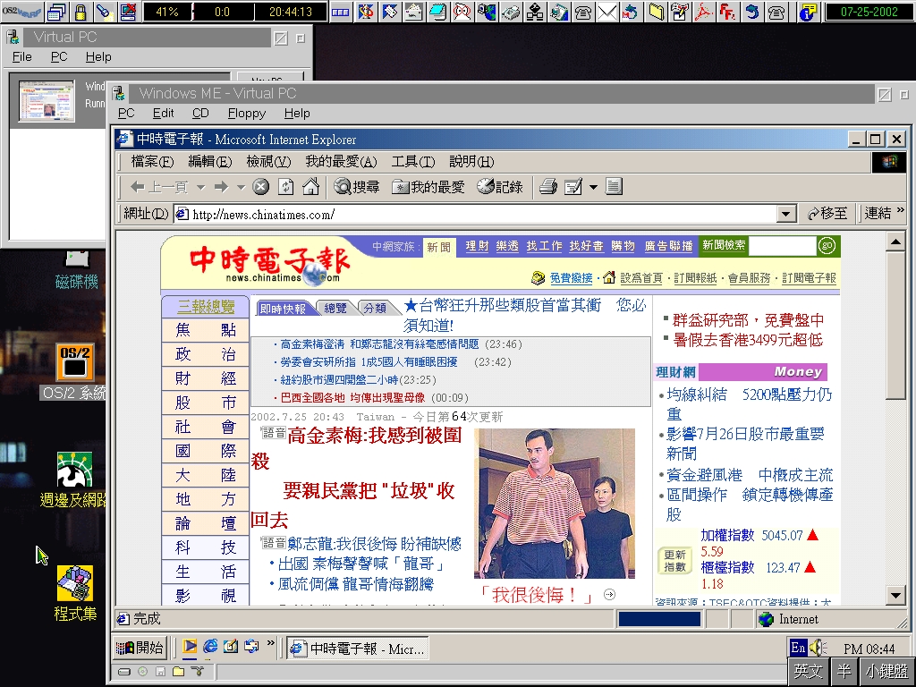Click the Stop loading X icon
Viewport: 916px width, 687px height.
point(260,187)
